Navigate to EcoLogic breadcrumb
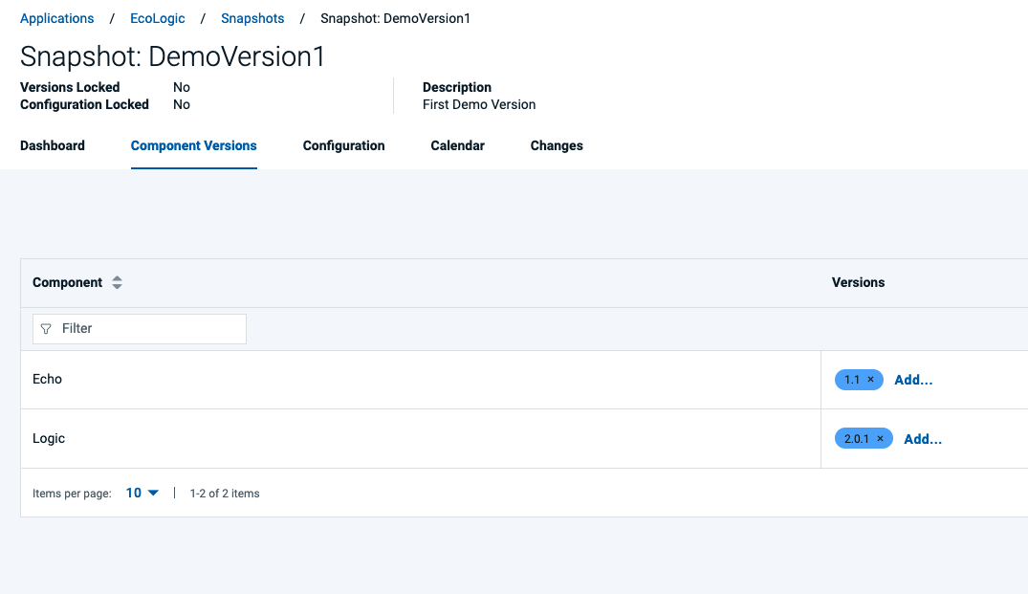Viewport: 1028px width, 594px height. point(158,18)
